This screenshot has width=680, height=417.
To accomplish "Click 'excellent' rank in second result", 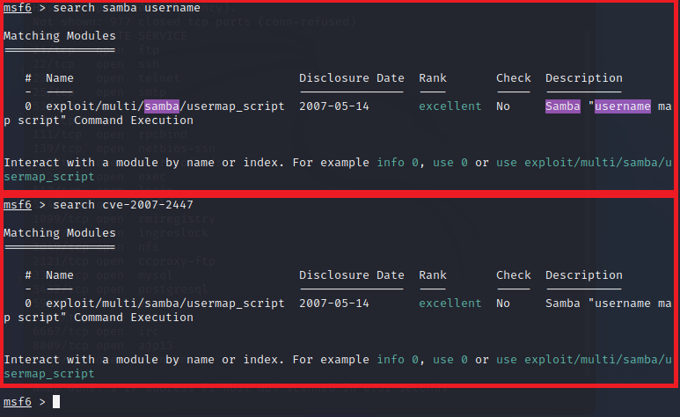I will coord(450,304).
